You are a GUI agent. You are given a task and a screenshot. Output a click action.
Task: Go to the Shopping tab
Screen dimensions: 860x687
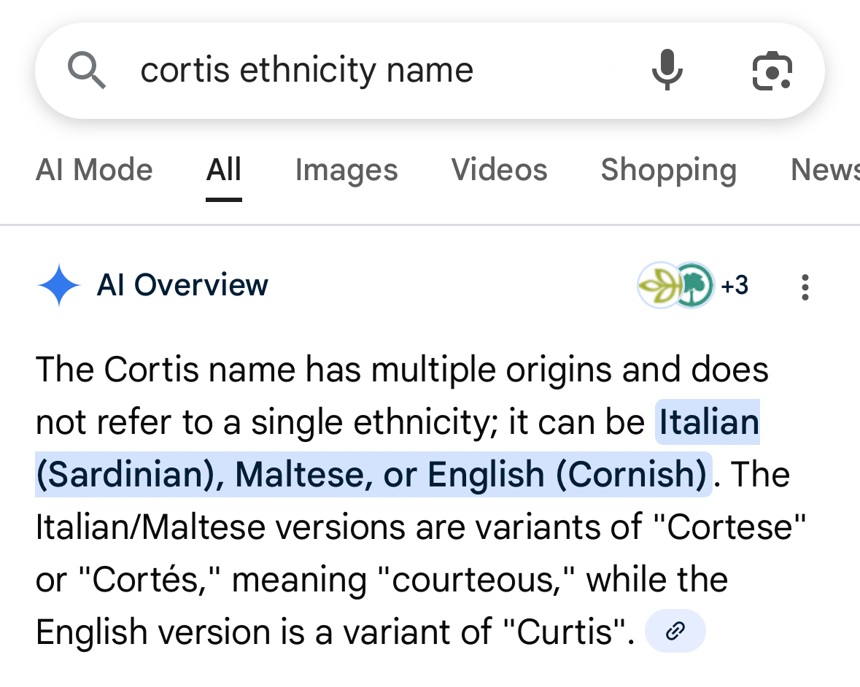pos(668,170)
